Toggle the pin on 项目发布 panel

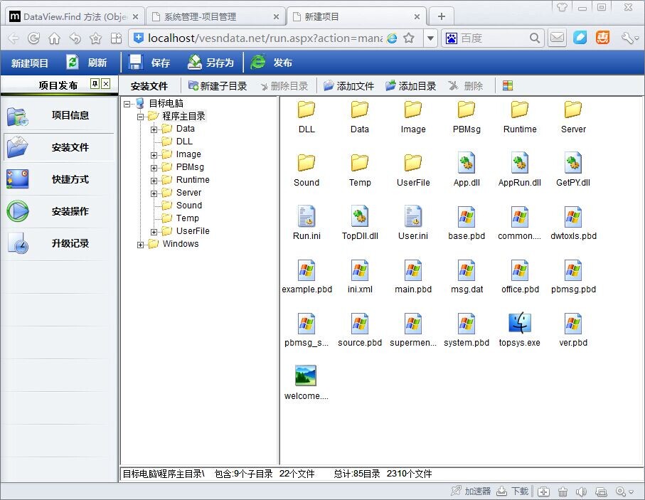pyautogui.click(x=95, y=85)
